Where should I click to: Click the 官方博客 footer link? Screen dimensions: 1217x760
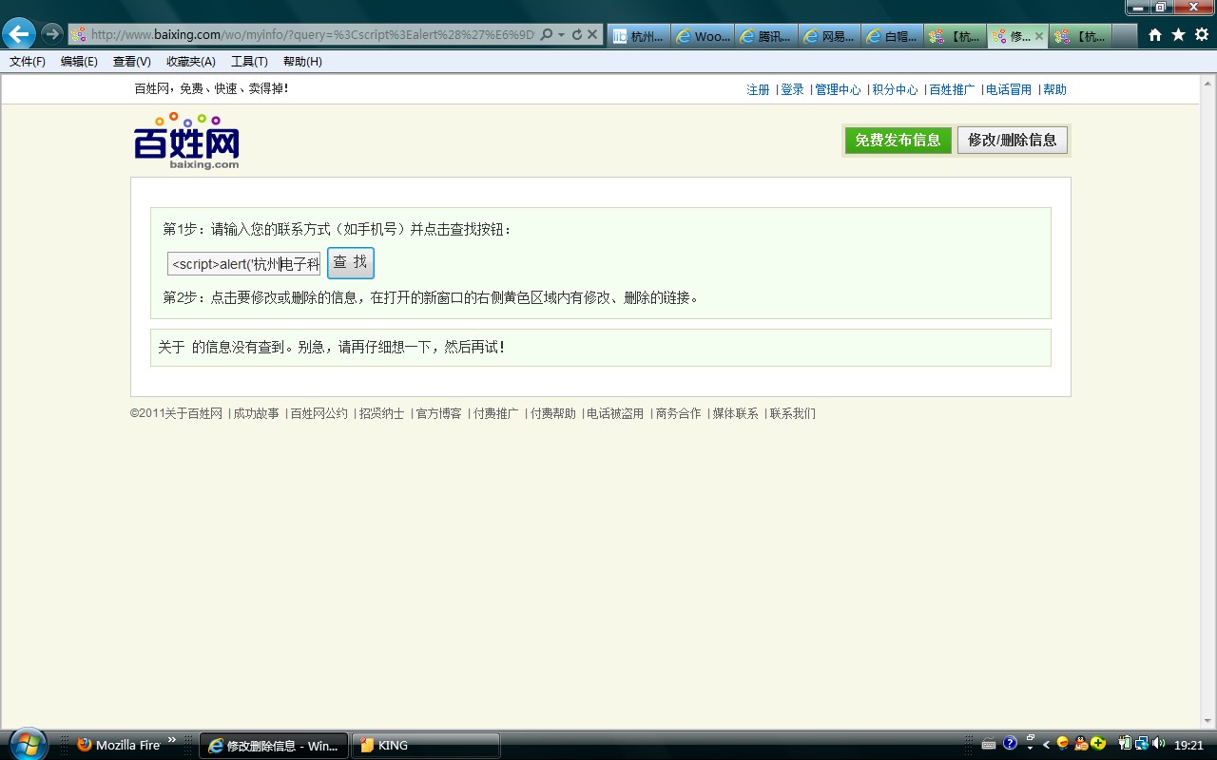pyautogui.click(x=438, y=413)
